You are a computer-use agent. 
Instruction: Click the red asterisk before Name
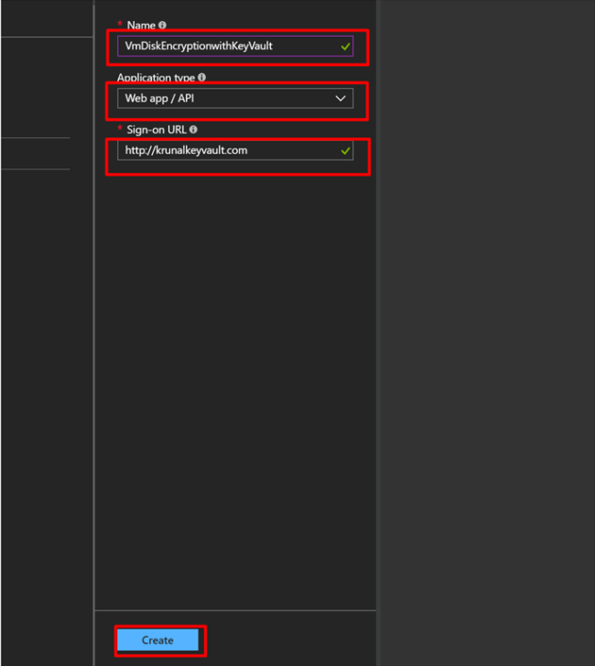[x=120, y=25]
